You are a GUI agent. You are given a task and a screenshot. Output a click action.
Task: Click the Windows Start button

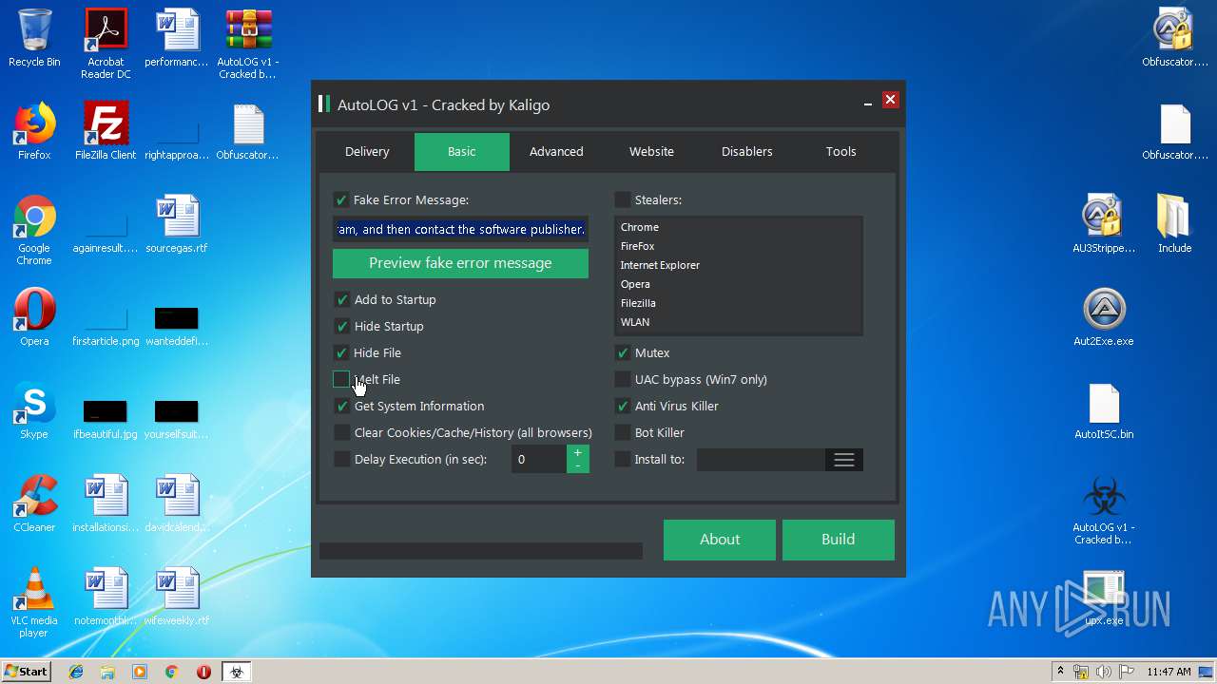coord(26,672)
